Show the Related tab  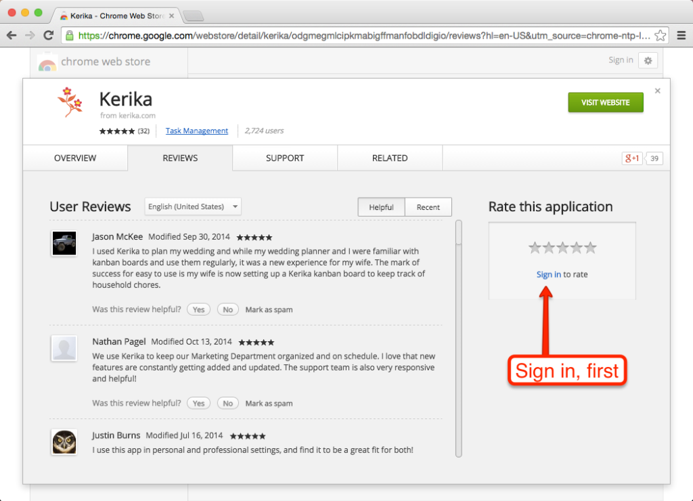pos(390,158)
